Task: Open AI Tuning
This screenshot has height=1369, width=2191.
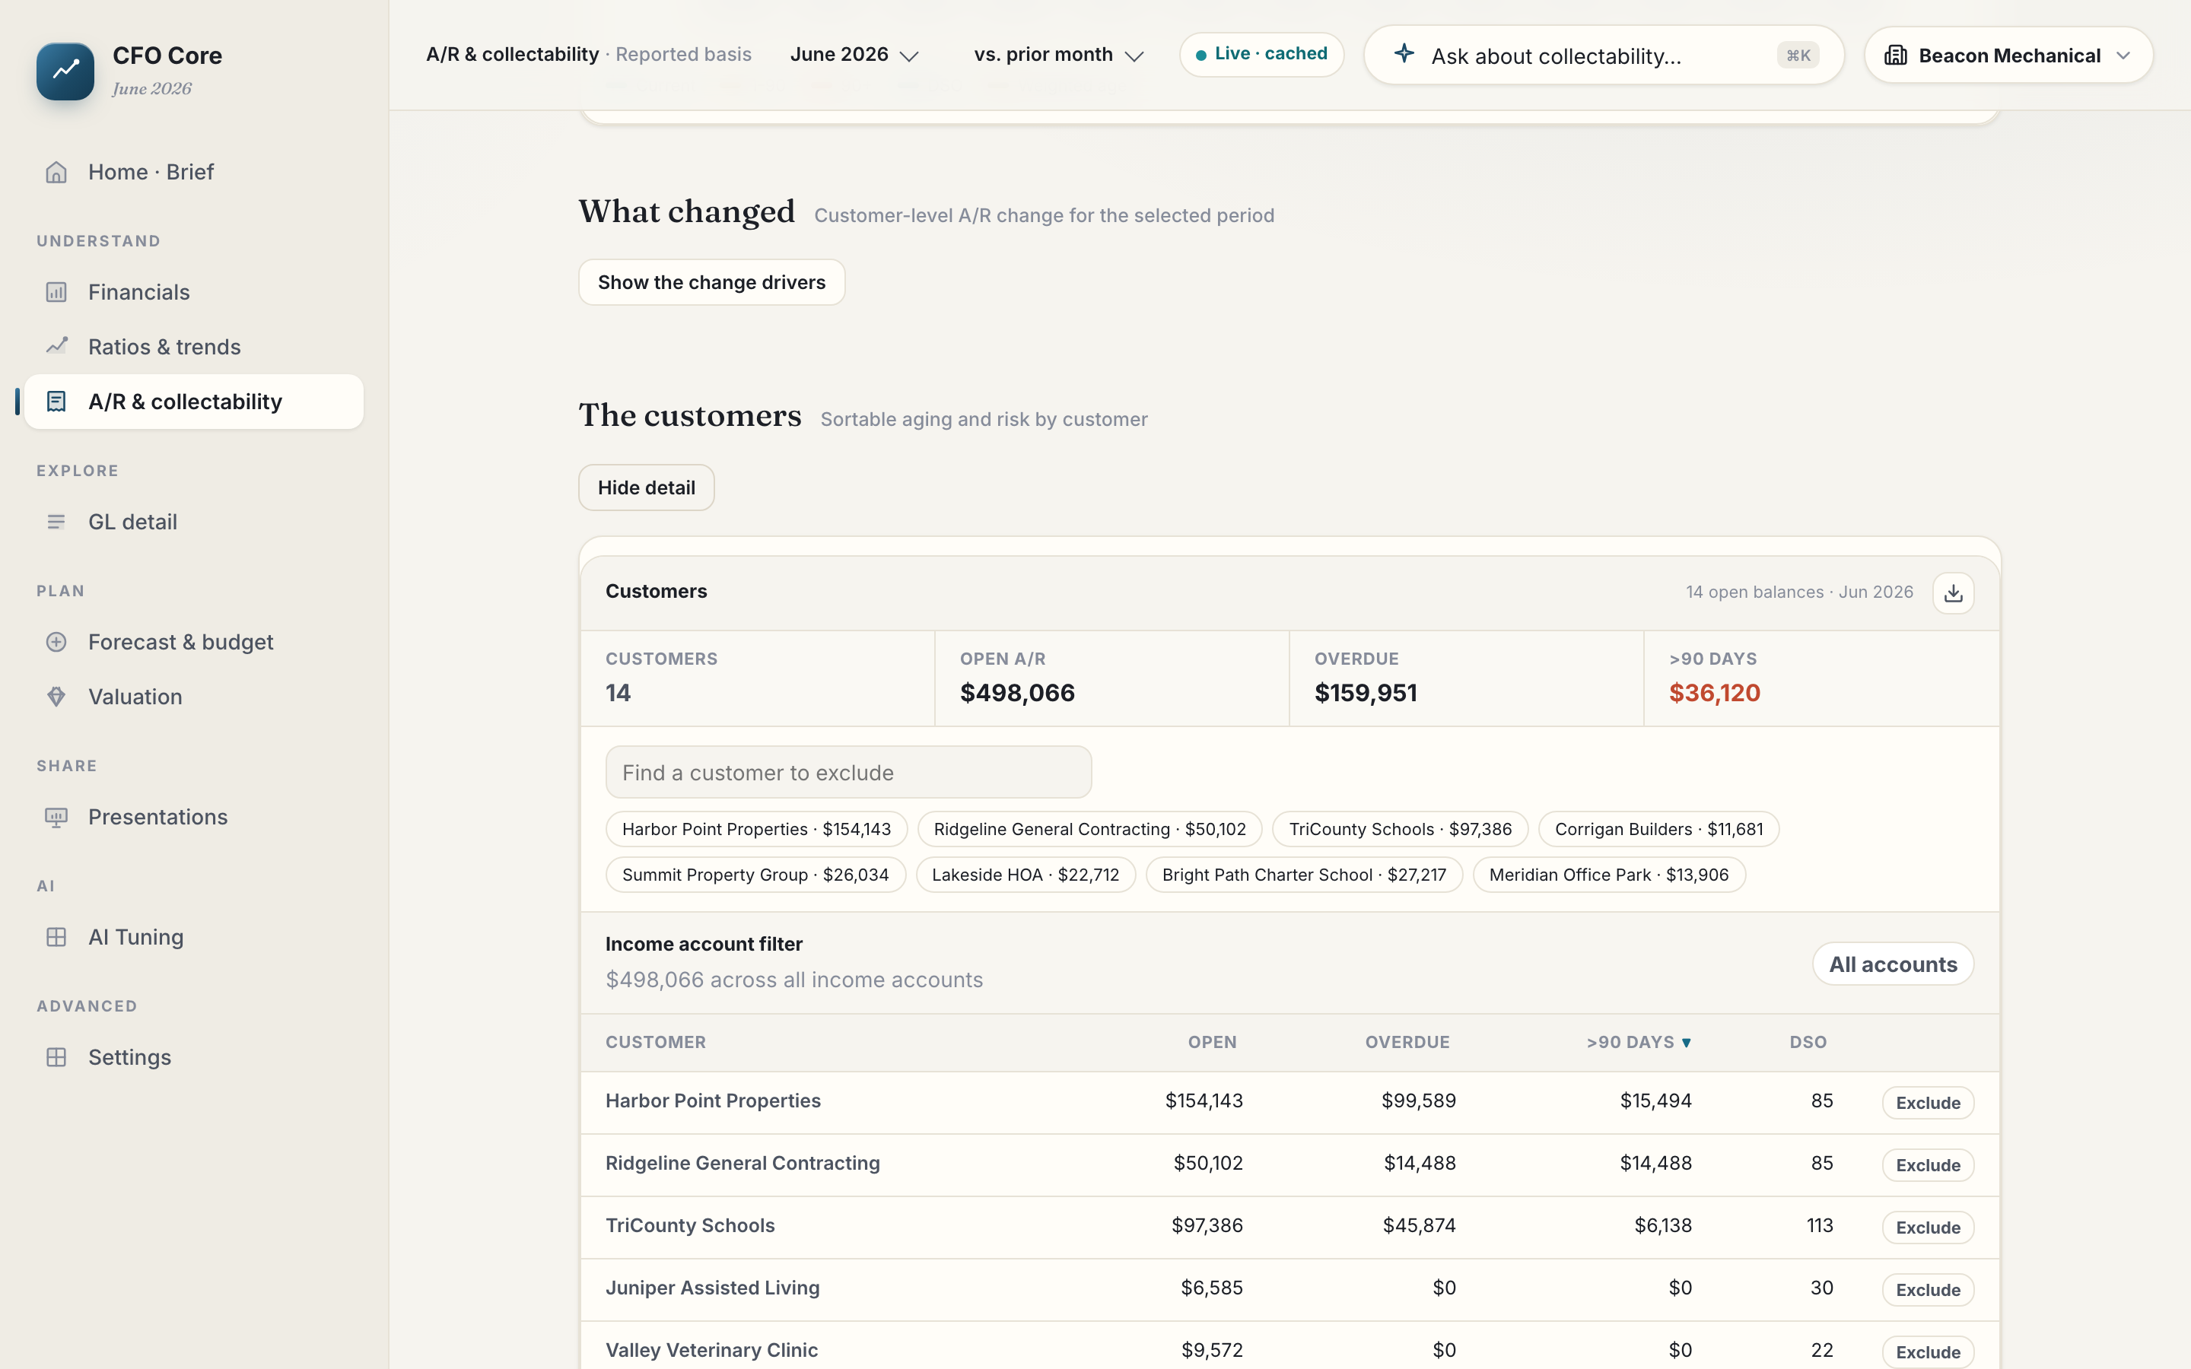Action: pos(194,937)
